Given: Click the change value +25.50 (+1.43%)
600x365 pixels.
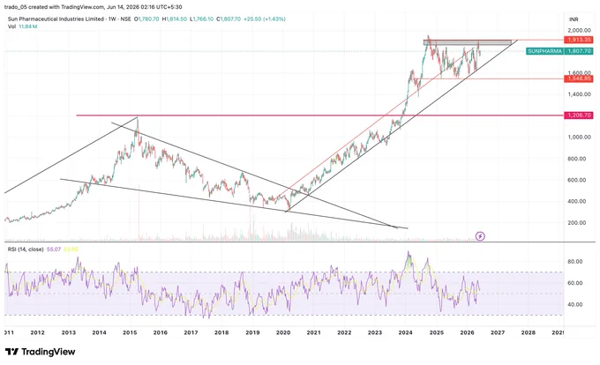Looking at the screenshot, I should (x=265, y=19).
